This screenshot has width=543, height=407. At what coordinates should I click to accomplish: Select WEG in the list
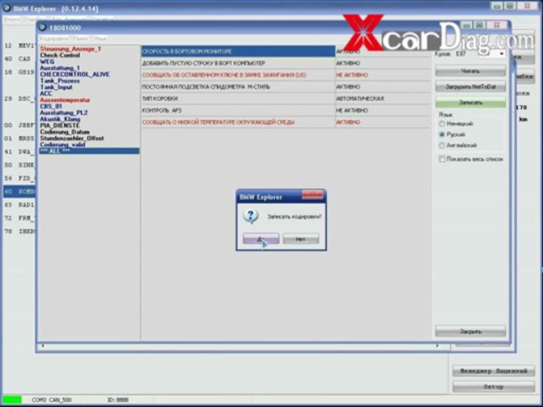(x=47, y=62)
